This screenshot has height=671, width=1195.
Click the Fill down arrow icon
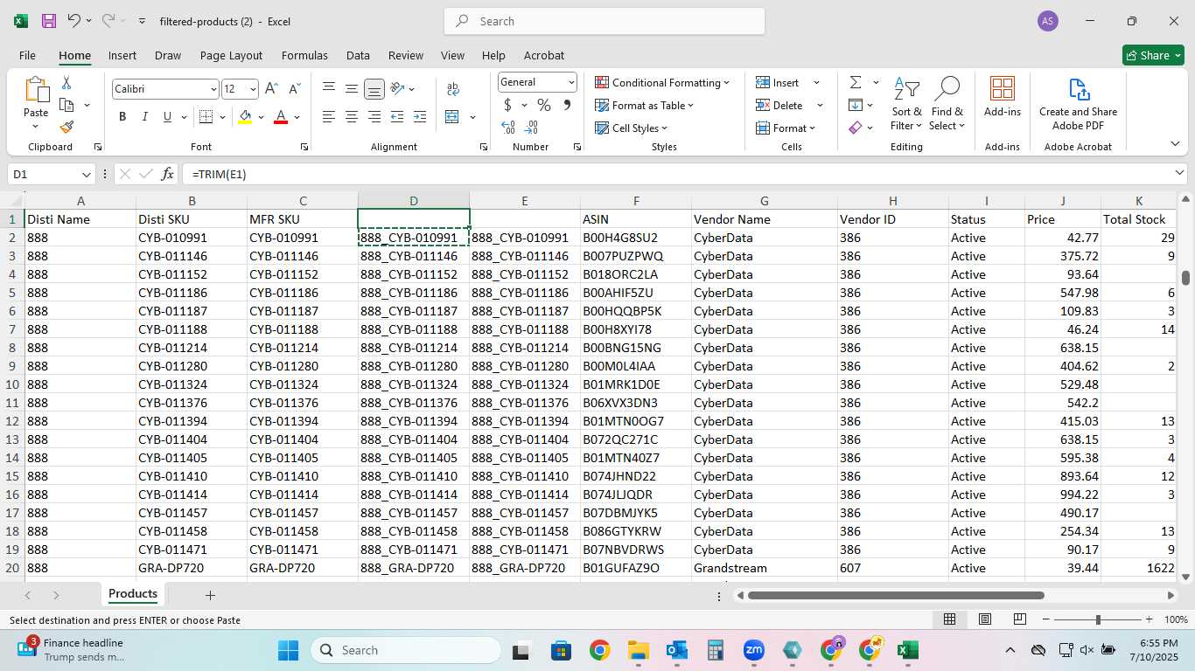click(856, 105)
